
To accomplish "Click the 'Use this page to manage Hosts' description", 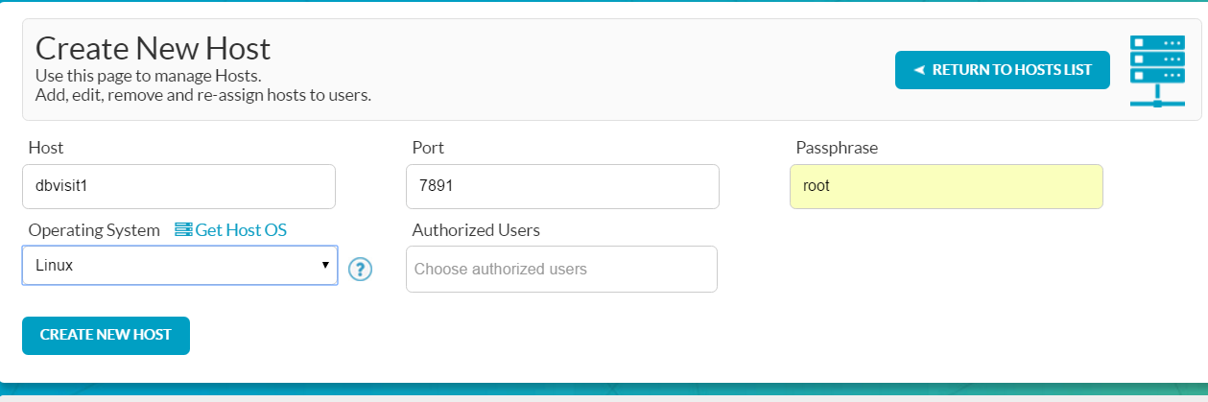I will [149, 75].
